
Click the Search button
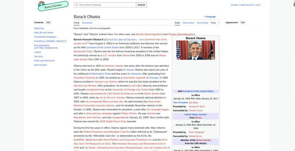[x=141, y=5]
